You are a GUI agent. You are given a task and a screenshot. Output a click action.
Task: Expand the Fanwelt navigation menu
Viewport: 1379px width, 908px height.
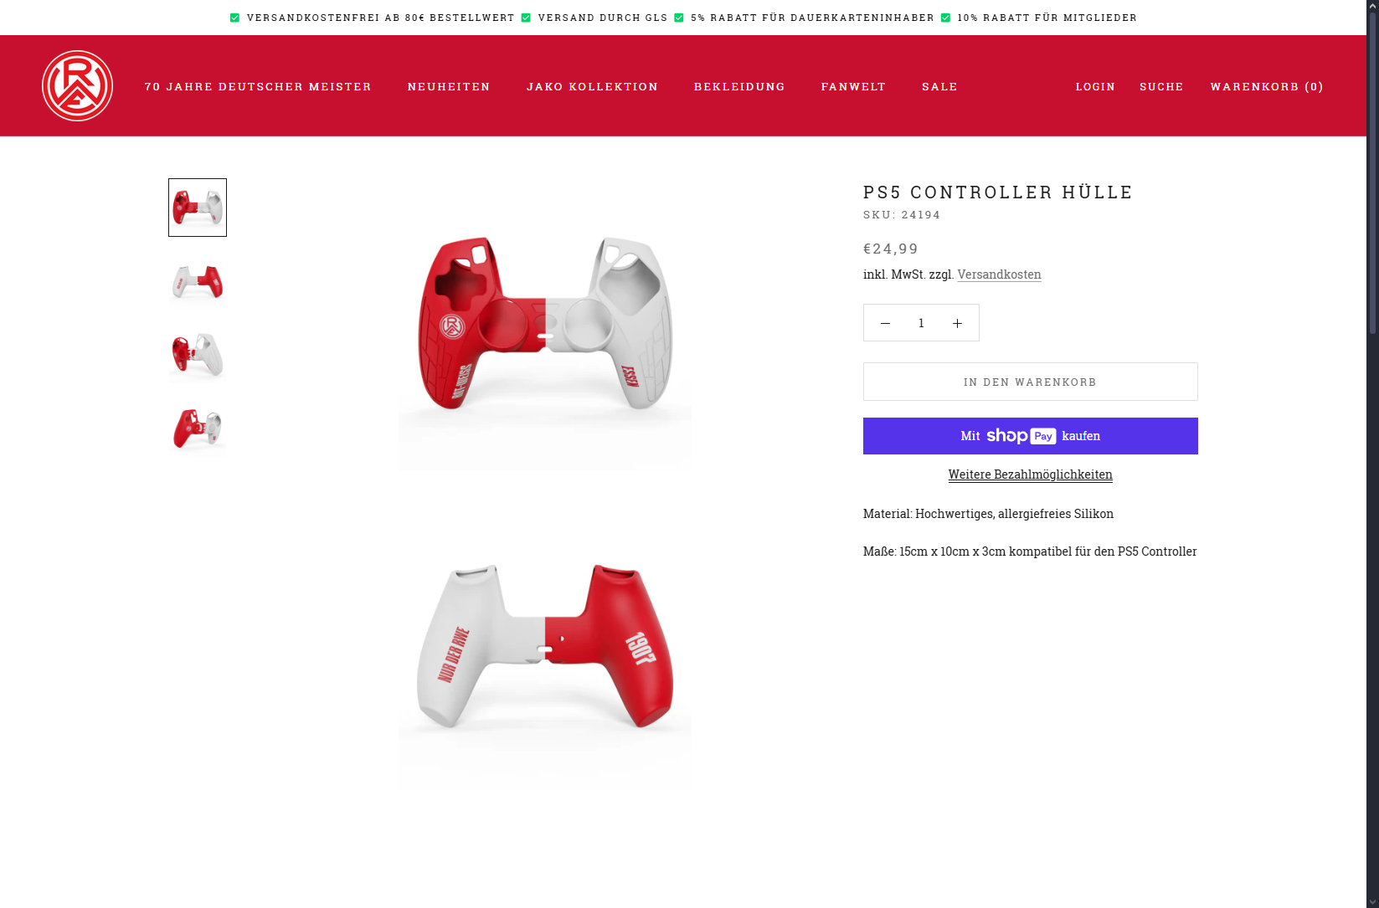tap(853, 86)
